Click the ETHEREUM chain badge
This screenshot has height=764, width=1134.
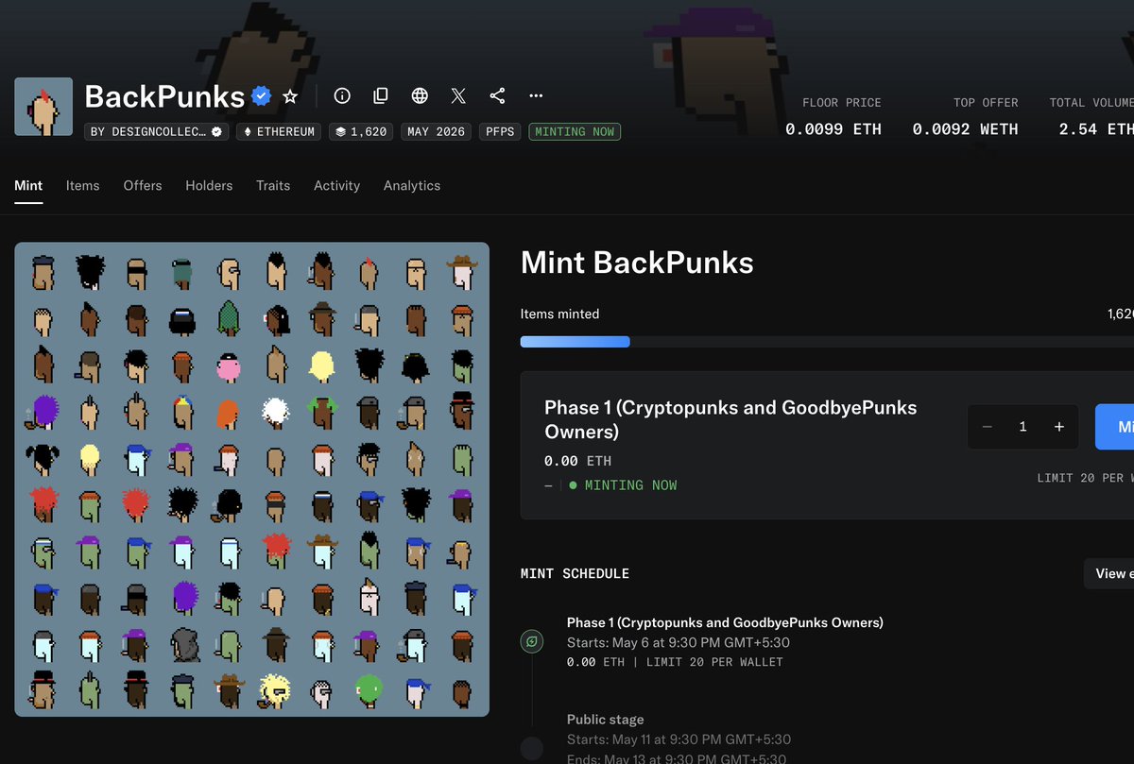(x=279, y=131)
